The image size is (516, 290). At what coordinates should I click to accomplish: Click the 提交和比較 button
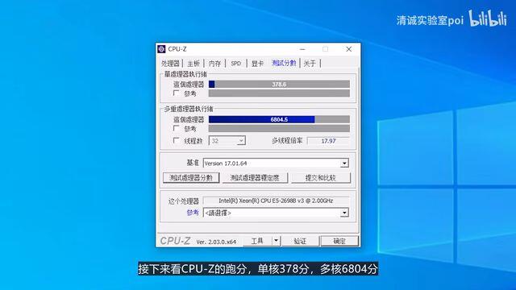pyautogui.click(x=321, y=178)
